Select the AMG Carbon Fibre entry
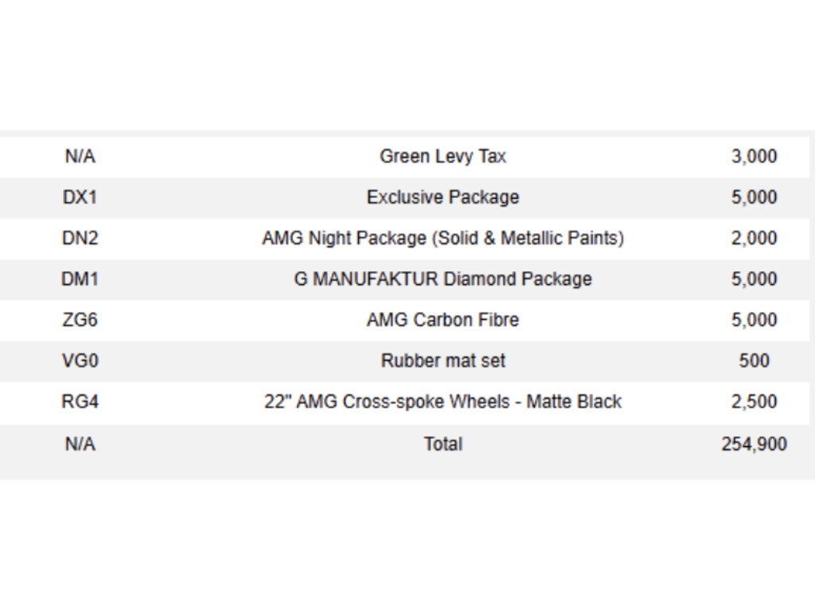Image resolution: width=815 pixels, height=611 pixels. point(443,320)
